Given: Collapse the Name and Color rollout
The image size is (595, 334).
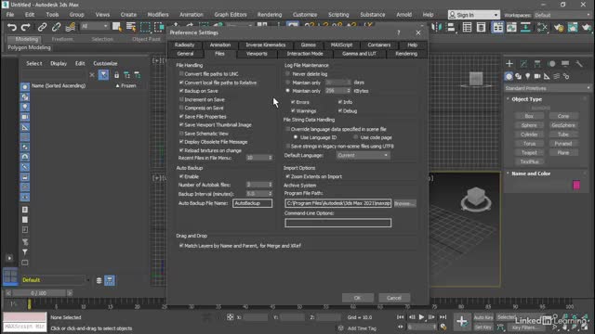Looking at the screenshot, I should point(531,173).
